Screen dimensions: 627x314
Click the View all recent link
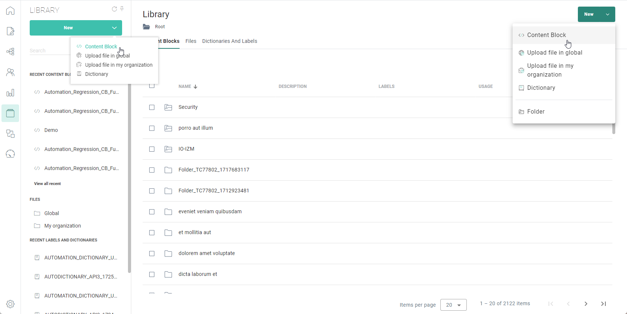(x=47, y=184)
